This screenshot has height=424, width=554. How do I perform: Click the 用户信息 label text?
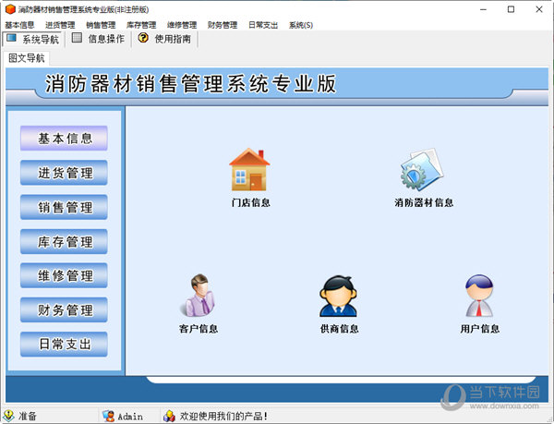tap(479, 329)
